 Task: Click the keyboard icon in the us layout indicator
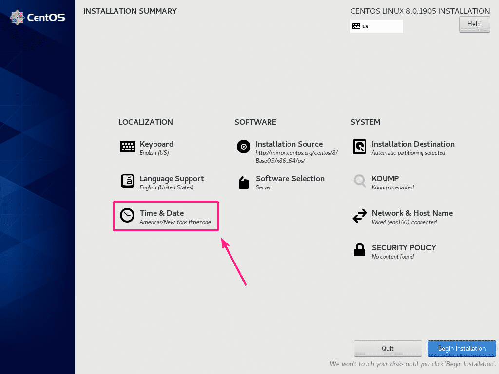point(356,26)
